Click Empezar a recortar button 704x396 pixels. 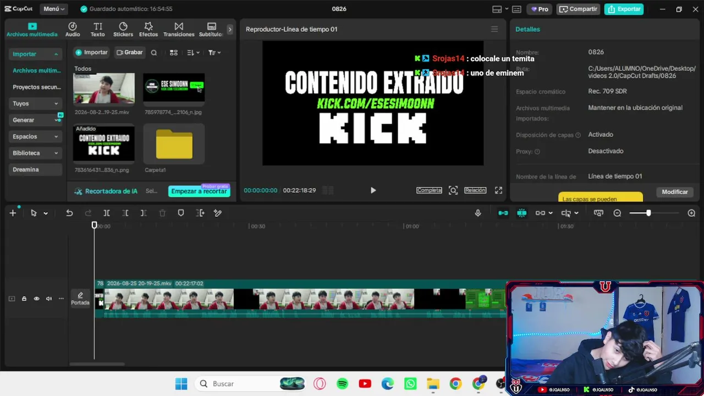[x=199, y=191]
